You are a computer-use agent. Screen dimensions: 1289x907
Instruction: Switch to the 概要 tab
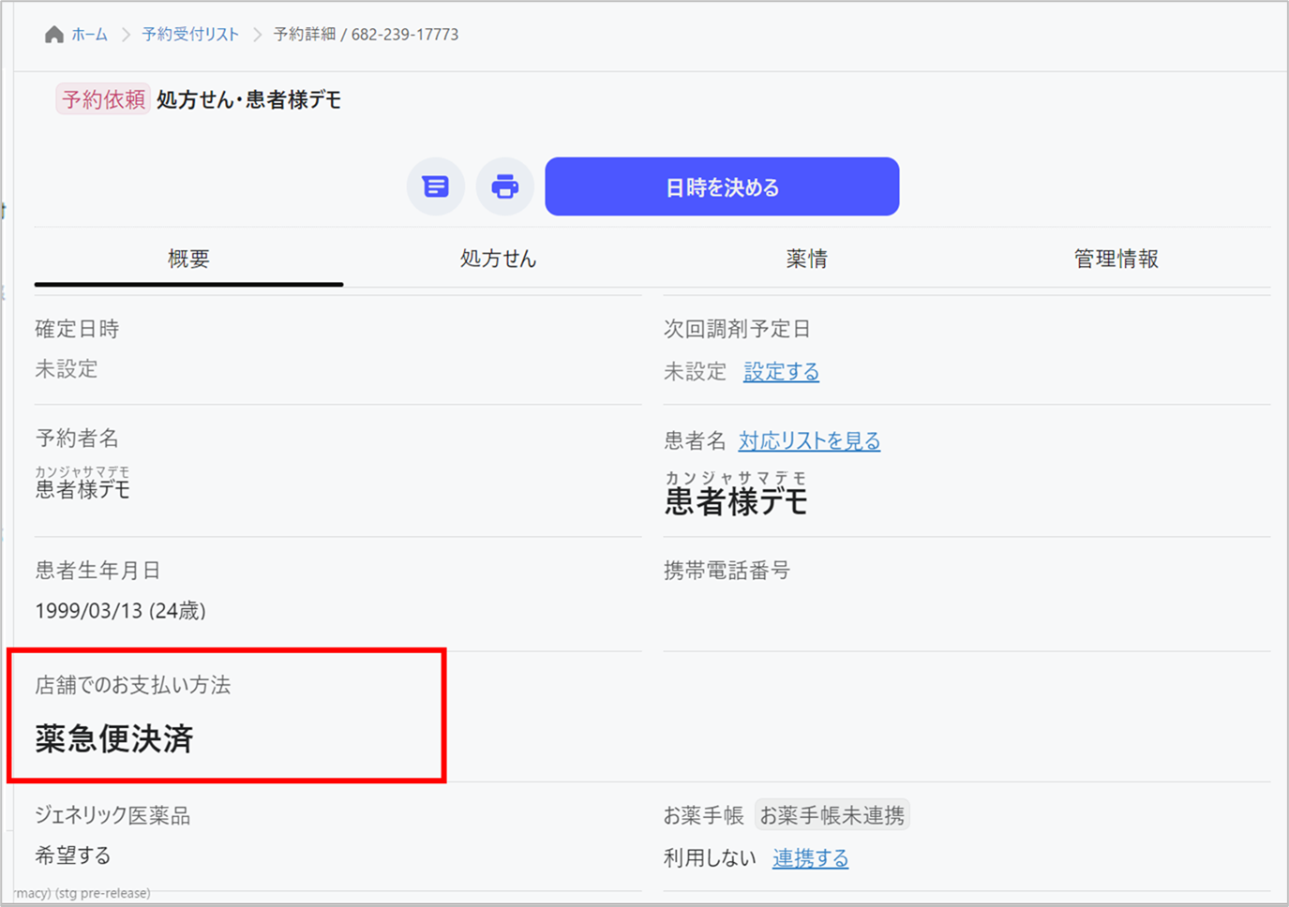point(188,259)
